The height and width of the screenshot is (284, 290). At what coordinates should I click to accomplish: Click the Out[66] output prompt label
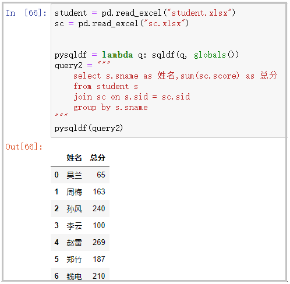point(24,147)
